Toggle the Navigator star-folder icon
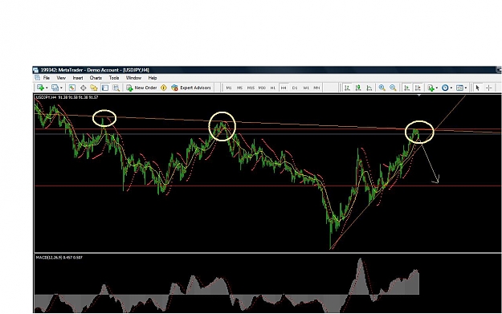 click(x=94, y=88)
